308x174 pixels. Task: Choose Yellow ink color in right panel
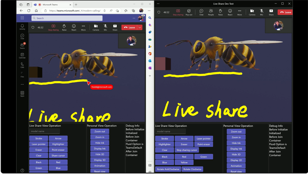pos(184,162)
